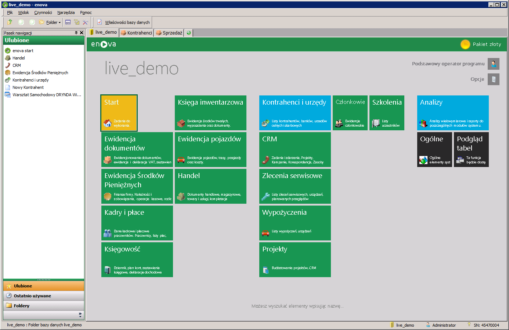Add a new tab with the green plus
The height and width of the screenshot is (330, 509).
click(x=189, y=33)
